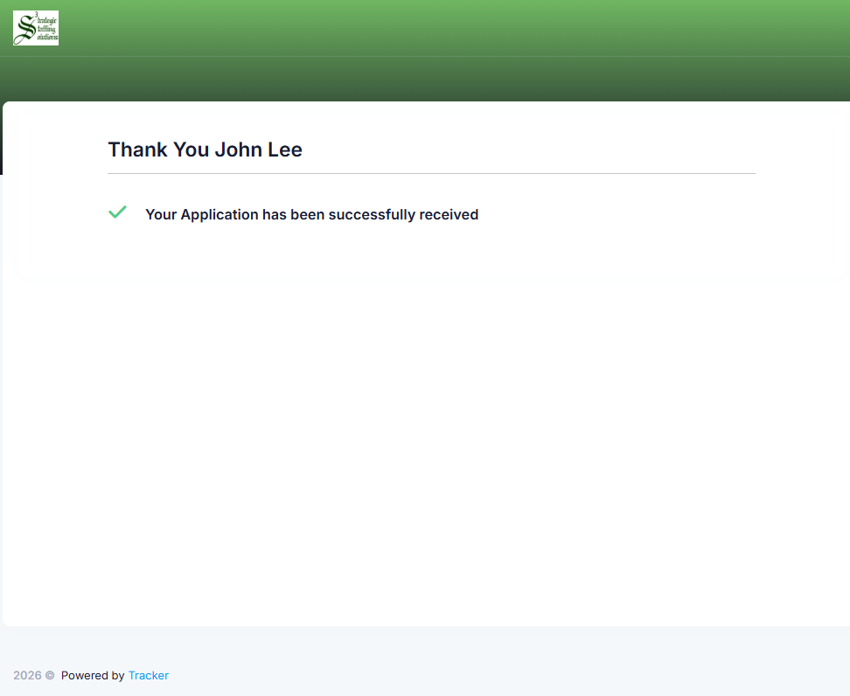Click the word "Application" in the message
The image size is (850, 696).
[219, 214]
